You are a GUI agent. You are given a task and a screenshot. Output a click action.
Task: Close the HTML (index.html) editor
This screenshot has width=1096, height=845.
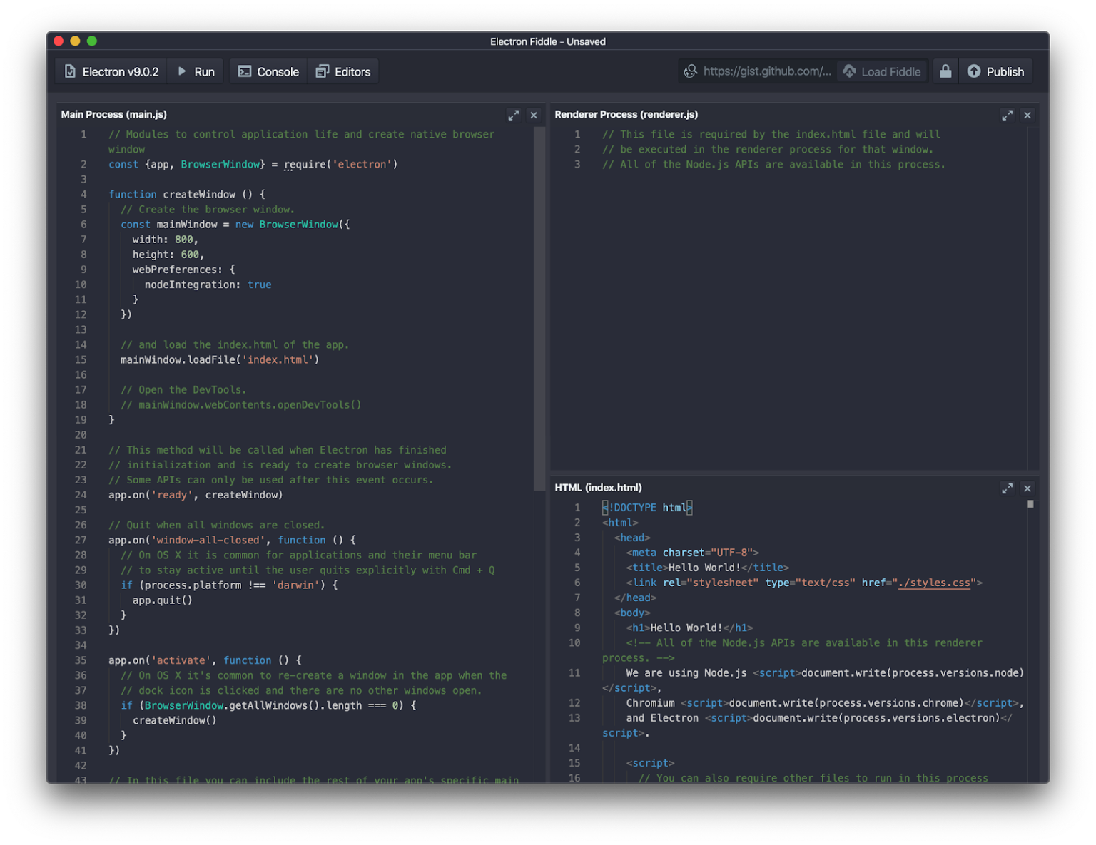click(1027, 488)
